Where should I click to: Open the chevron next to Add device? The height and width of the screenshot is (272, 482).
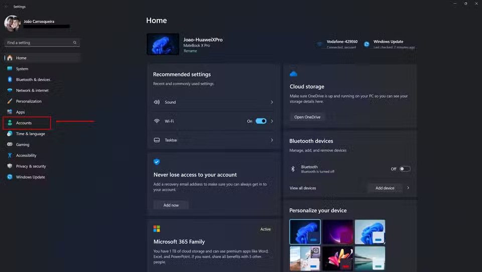[x=408, y=188]
